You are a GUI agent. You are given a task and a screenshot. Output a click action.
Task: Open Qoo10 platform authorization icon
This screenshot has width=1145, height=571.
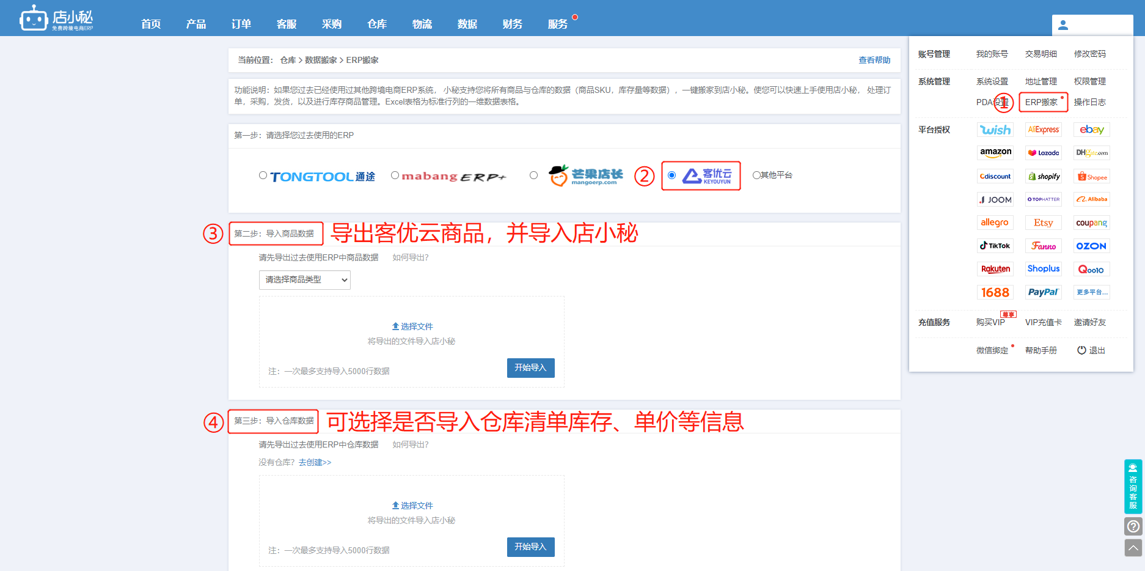click(1092, 270)
